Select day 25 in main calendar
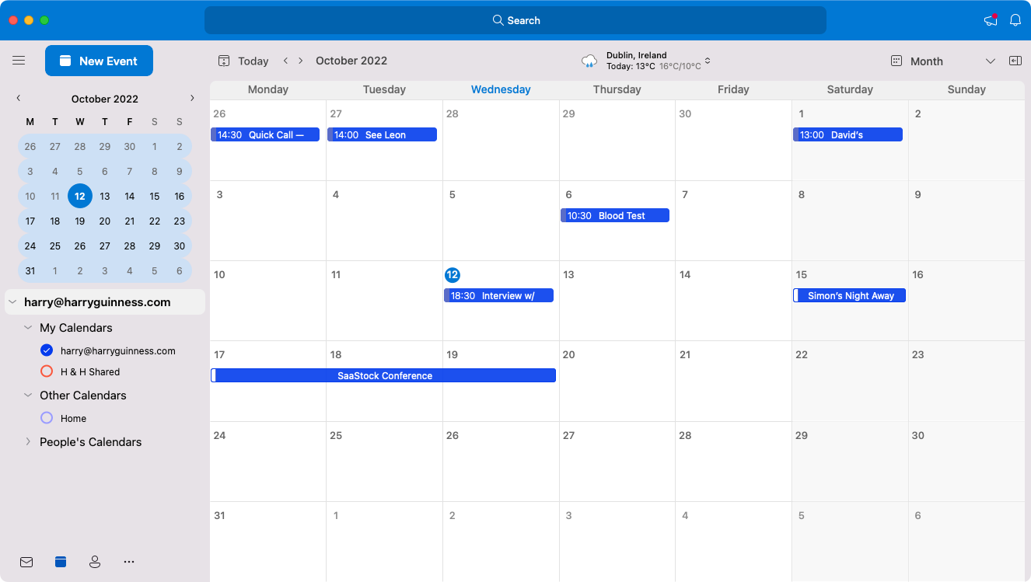 point(384,461)
